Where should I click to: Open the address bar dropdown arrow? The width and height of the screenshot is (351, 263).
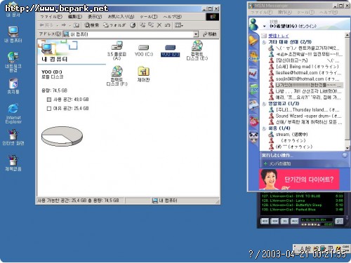click(x=196, y=34)
